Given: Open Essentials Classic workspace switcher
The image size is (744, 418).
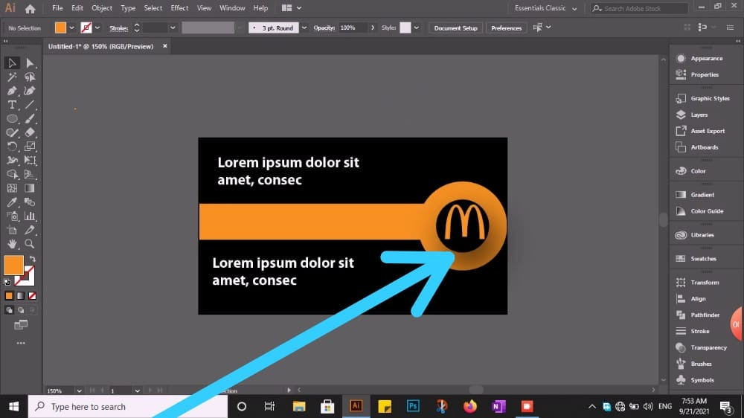Looking at the screenshot, I should pyautogui.click(x=545, y=8).
